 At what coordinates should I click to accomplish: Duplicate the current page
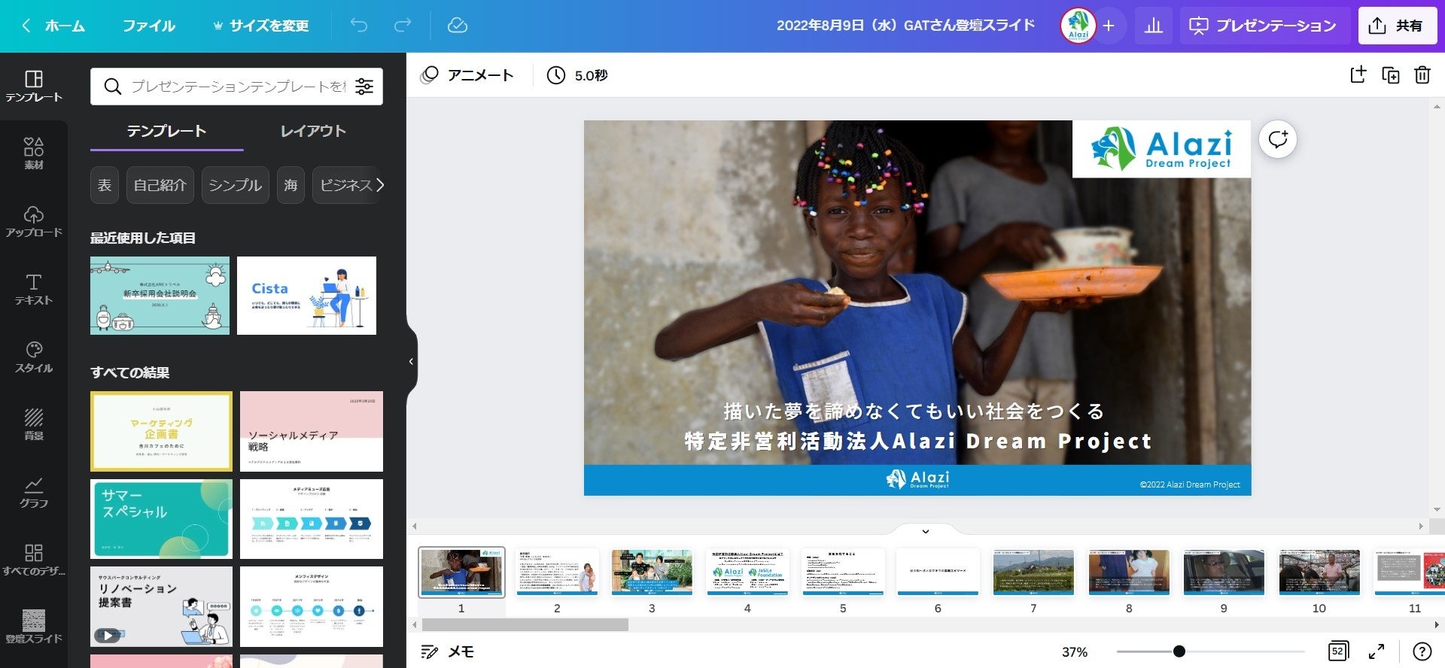click(x=1390, y=74)
